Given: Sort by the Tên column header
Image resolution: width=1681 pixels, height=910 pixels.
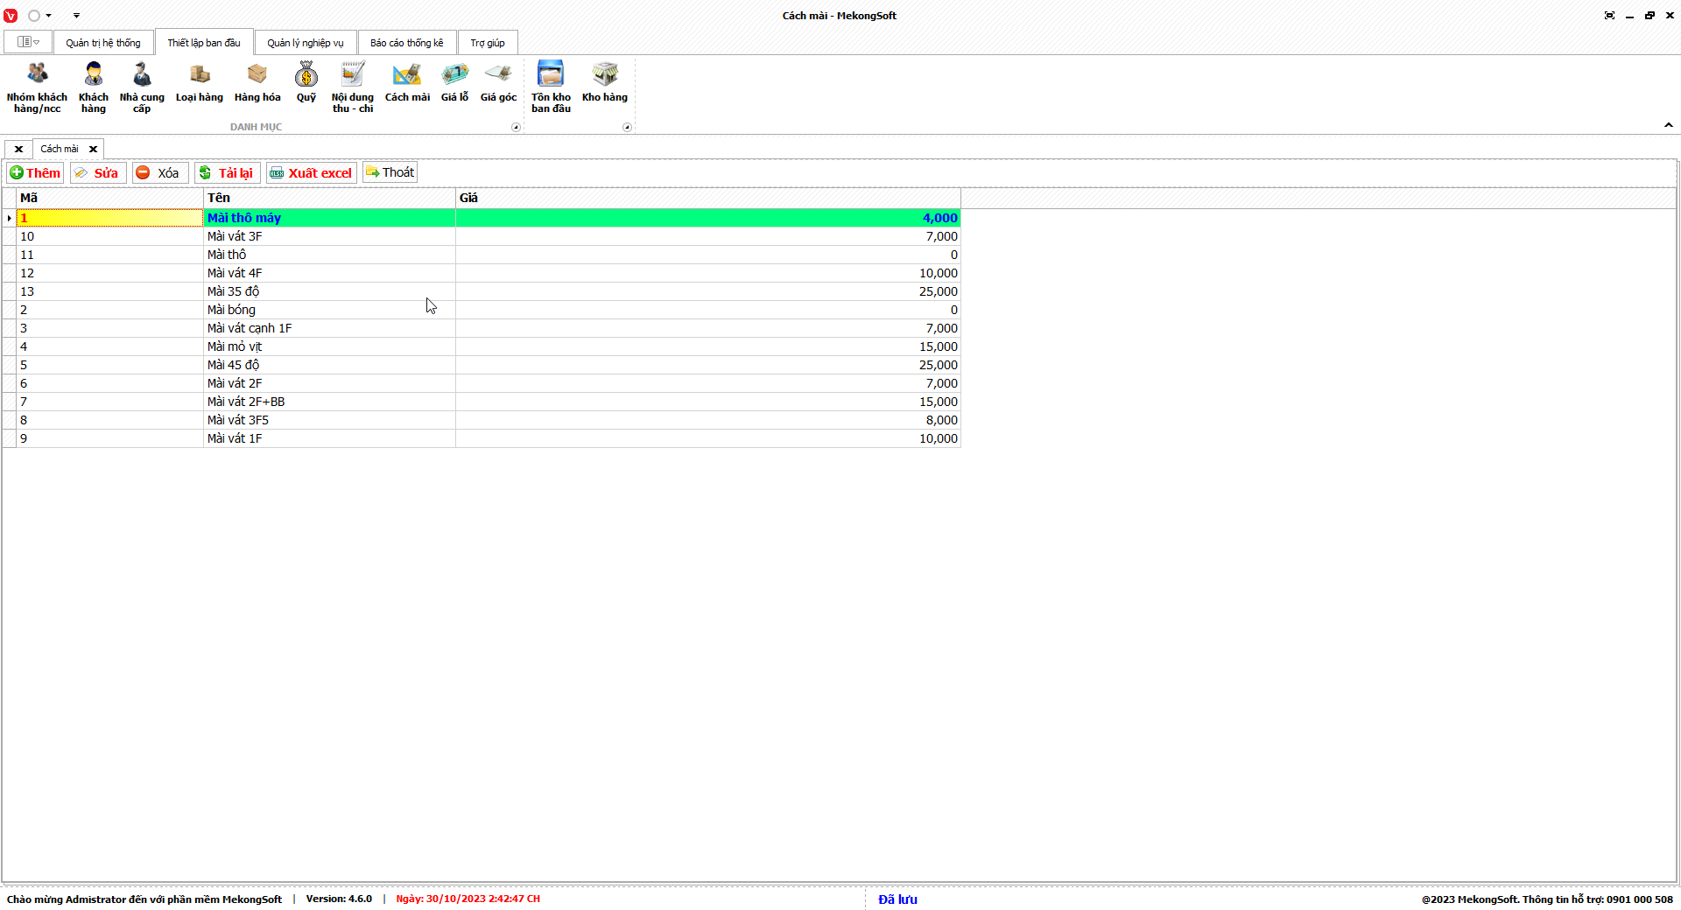Looking at the screenshot, I should coord(329,198).
